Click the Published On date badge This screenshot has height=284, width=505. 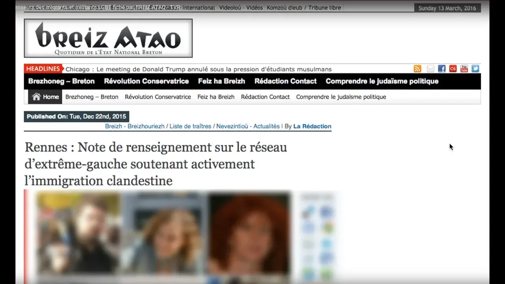pyautogui.click(x=77, y=117)
